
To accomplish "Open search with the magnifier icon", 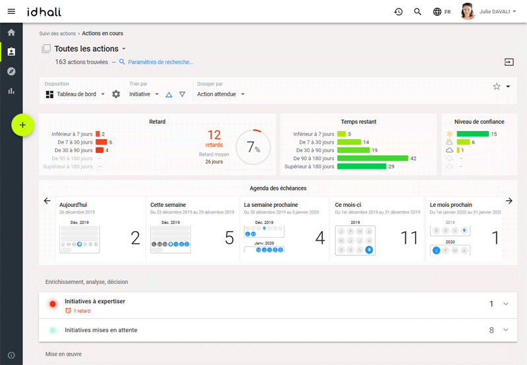I will click(x=418, y=12).
